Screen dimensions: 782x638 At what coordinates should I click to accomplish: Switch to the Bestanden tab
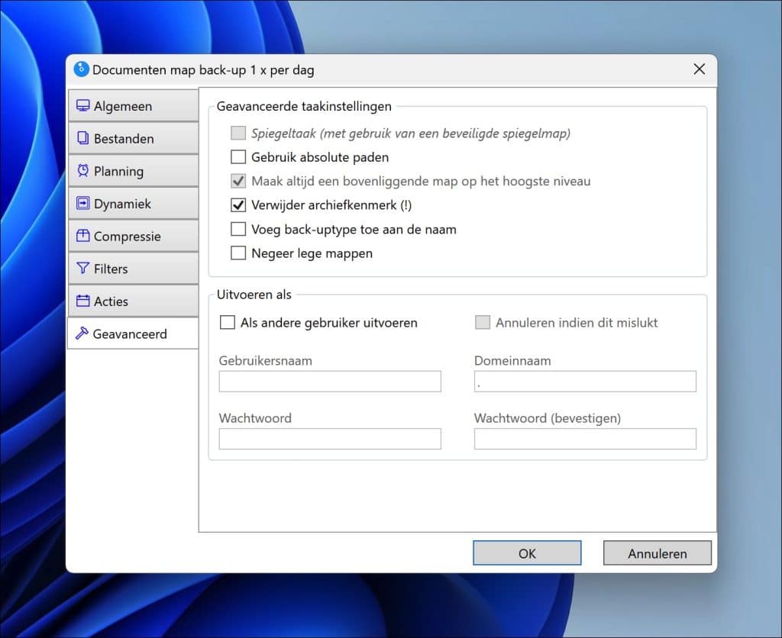click(x=133, y=138)
